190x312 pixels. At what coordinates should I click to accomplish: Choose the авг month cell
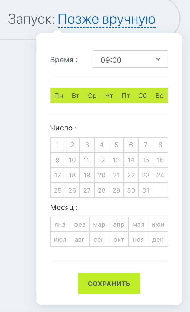tap(80, 240)
